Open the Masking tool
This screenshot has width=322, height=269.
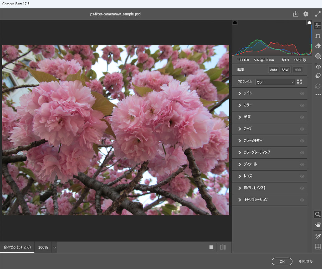pos(318,56)
